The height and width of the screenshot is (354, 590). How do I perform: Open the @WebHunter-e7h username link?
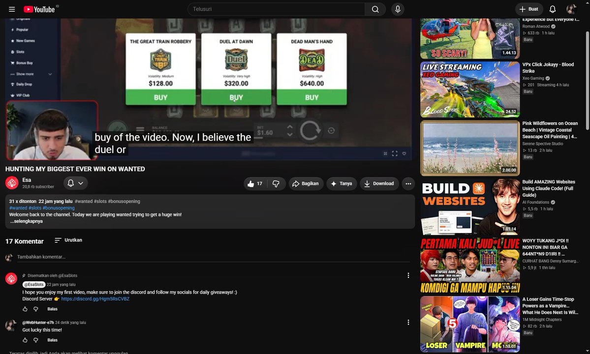tap(38, 323)
